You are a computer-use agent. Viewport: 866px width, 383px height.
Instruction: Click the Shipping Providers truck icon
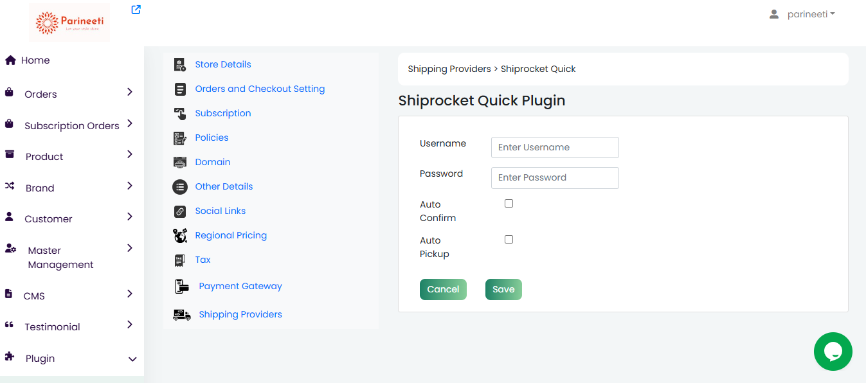point(182,315)
